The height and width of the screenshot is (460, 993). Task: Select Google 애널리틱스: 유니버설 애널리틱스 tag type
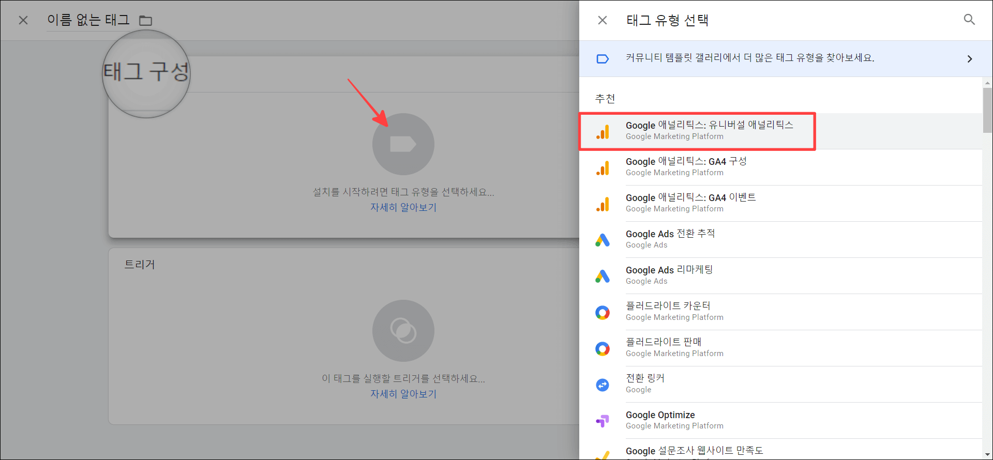[x=780, y=131]
